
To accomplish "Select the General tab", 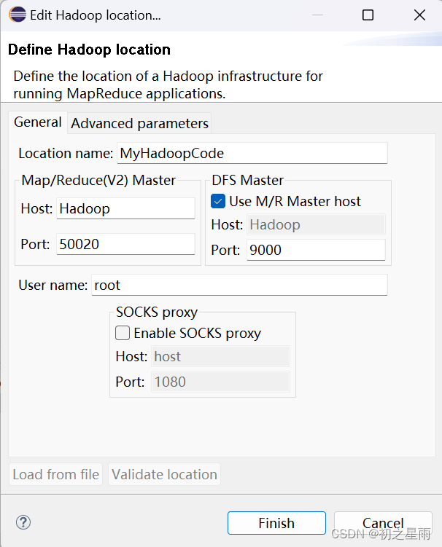I will [x=38, y=122].
